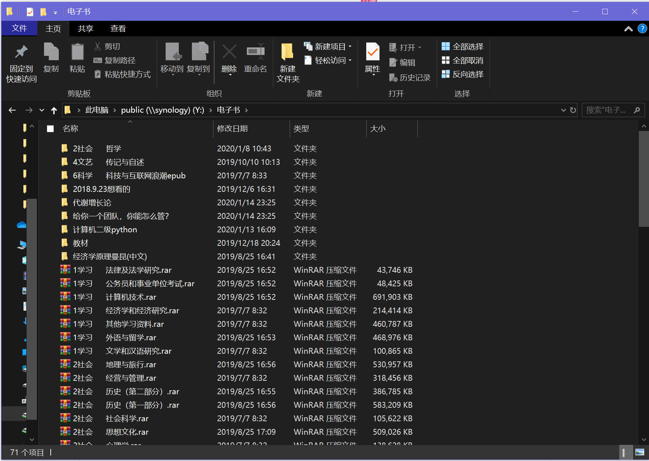Click Copy path in clipboard group
649x461 pixels.
click(x=115, y=60)
